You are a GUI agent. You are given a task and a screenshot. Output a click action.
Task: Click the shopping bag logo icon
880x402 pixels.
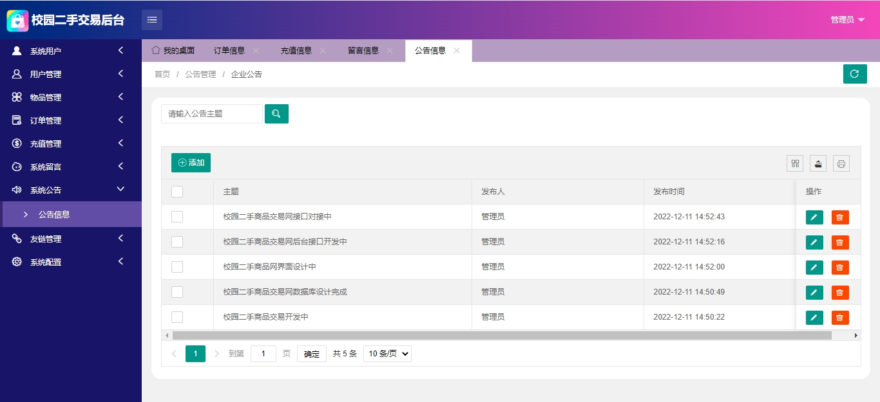(x=17, y=21)
